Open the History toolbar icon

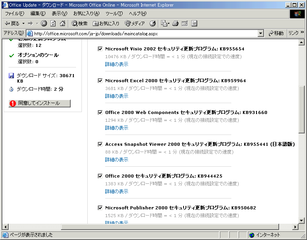(x=153, y=24)
